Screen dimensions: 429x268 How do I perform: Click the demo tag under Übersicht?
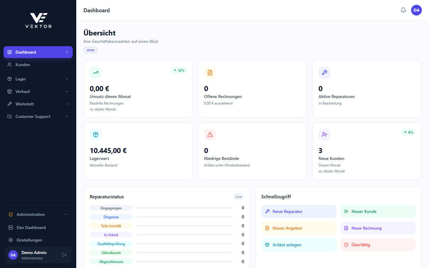(91, 50)
